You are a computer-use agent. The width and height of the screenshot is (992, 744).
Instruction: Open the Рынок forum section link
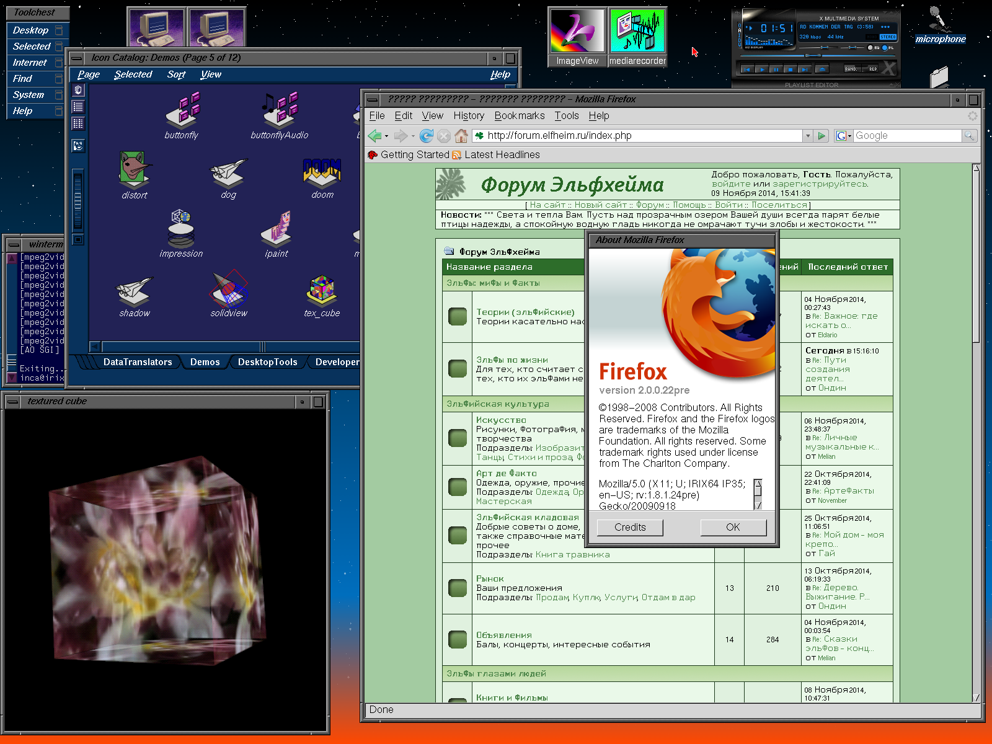[x=490, y=578]
